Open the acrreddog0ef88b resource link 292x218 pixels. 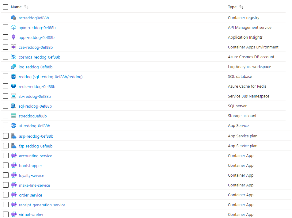(34, 18)
